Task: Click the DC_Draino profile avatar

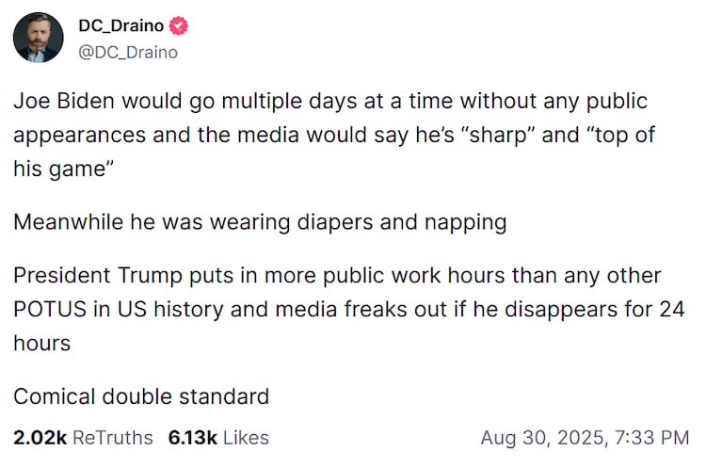Action: (38, 38)
